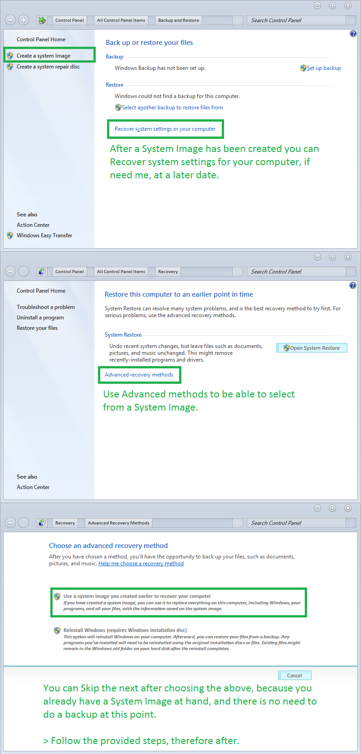Click Advanced Recovery Methods breadcrumb
This screenshot has height=754, width=361.
click(118, 523)
